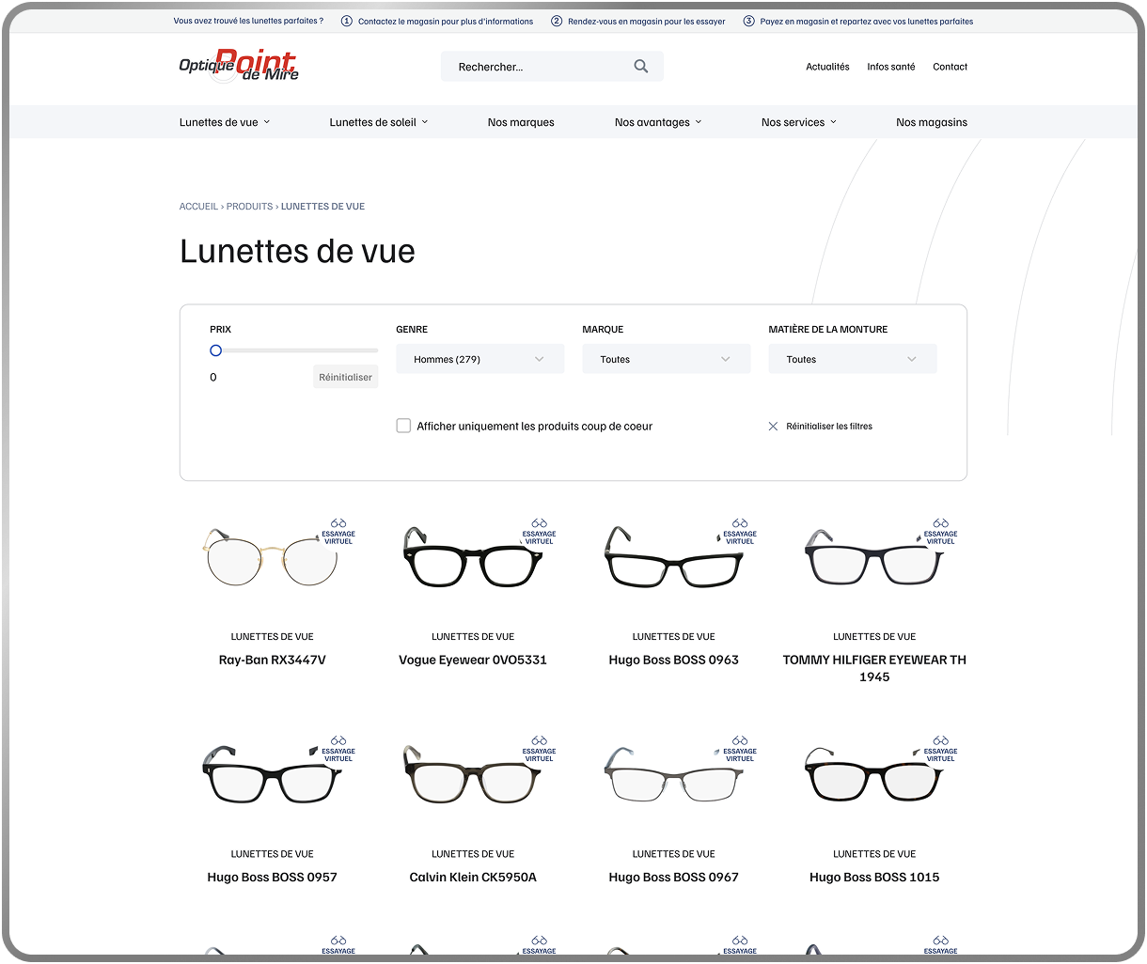
Task: Click the search magnifier icon
Action: tap(641, 67)
